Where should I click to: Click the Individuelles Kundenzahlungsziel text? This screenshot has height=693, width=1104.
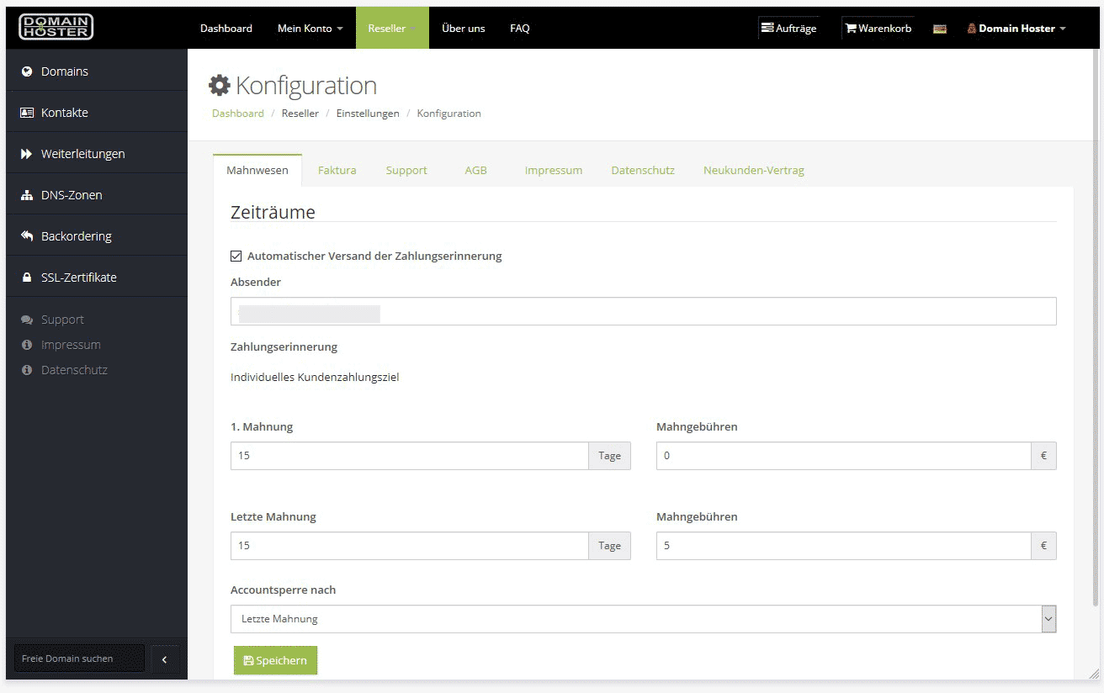tap(315, 378)
